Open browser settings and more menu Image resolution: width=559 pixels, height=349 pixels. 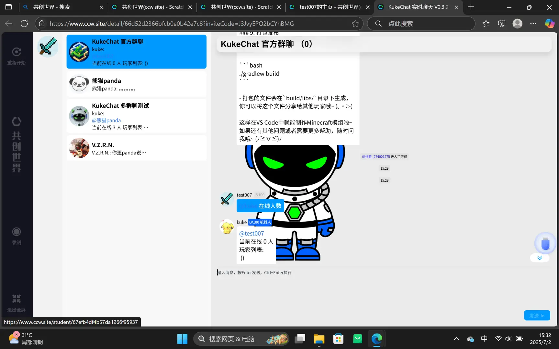point(533,24)
